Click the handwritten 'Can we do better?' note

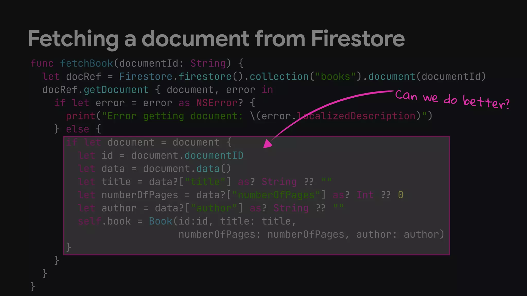[452, 99]
